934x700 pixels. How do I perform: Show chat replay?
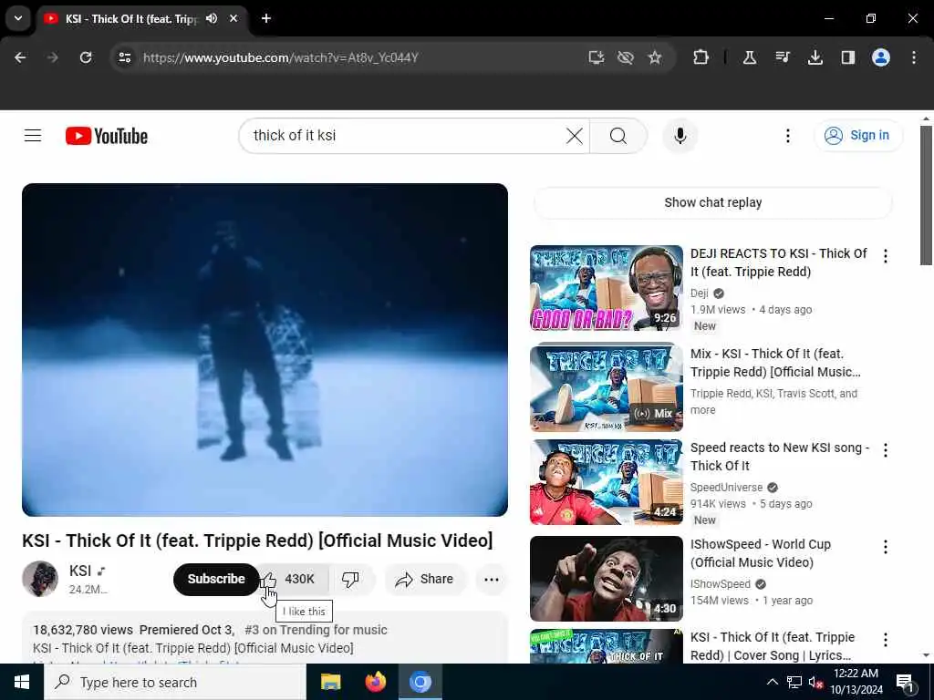(713, 202)
